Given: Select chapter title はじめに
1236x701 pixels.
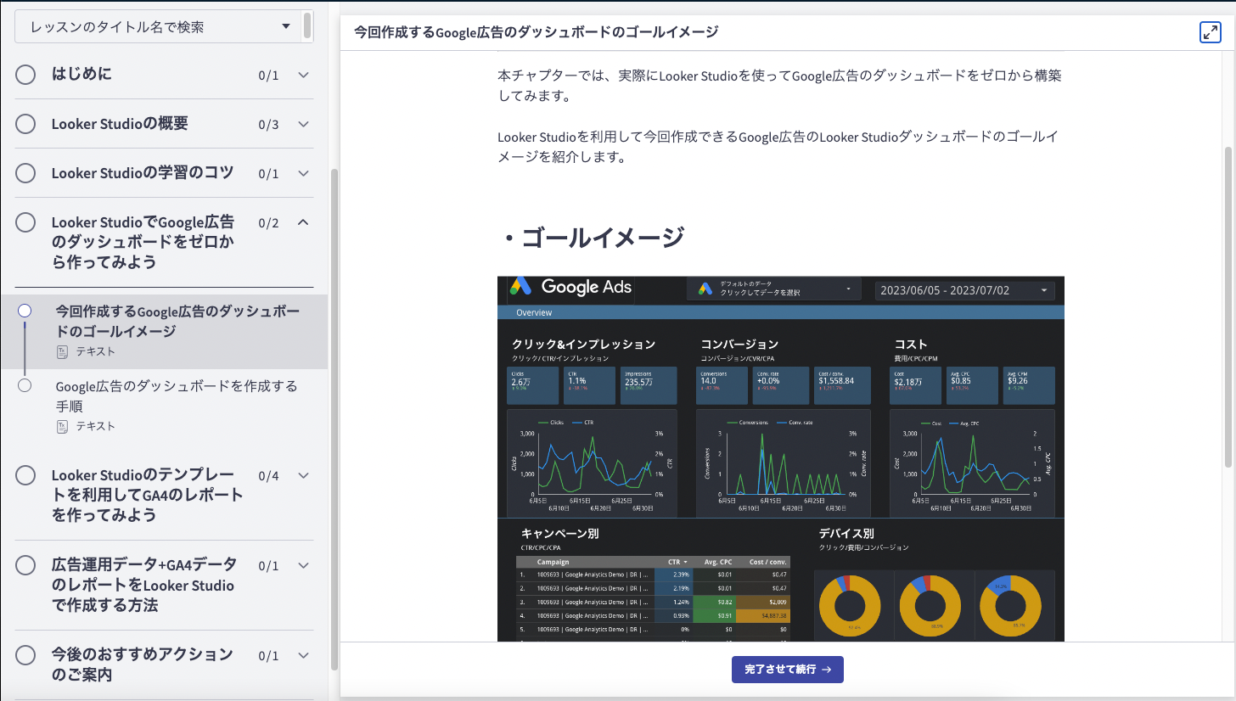Looking at the screenshot, I should (81, 74).
